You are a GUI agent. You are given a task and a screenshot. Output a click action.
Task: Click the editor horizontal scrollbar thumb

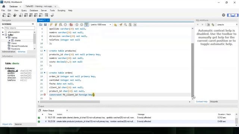click(70, 102)
